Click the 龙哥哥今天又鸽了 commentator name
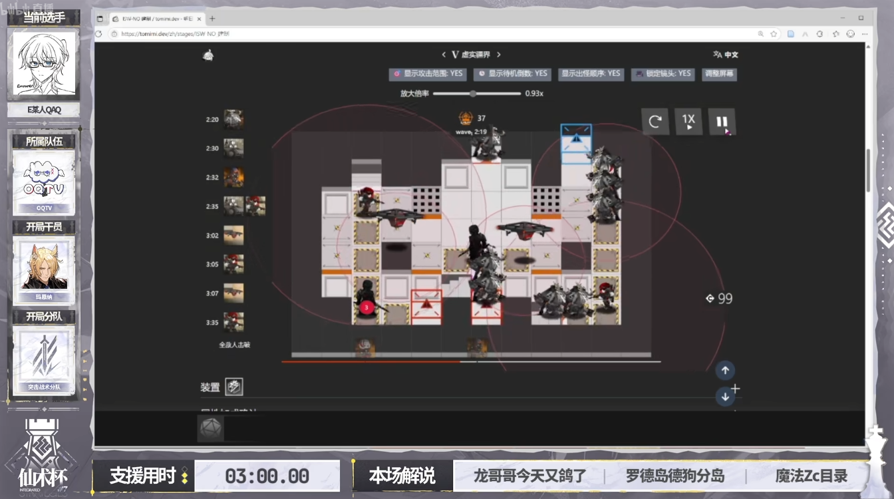This screenshot has height=499, width=894. (529, 476)
